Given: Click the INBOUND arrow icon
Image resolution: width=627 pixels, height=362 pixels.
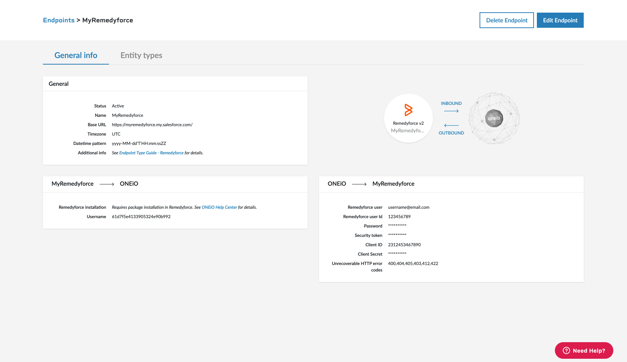Looking at the screenshot, I should (x=451, y=111).
